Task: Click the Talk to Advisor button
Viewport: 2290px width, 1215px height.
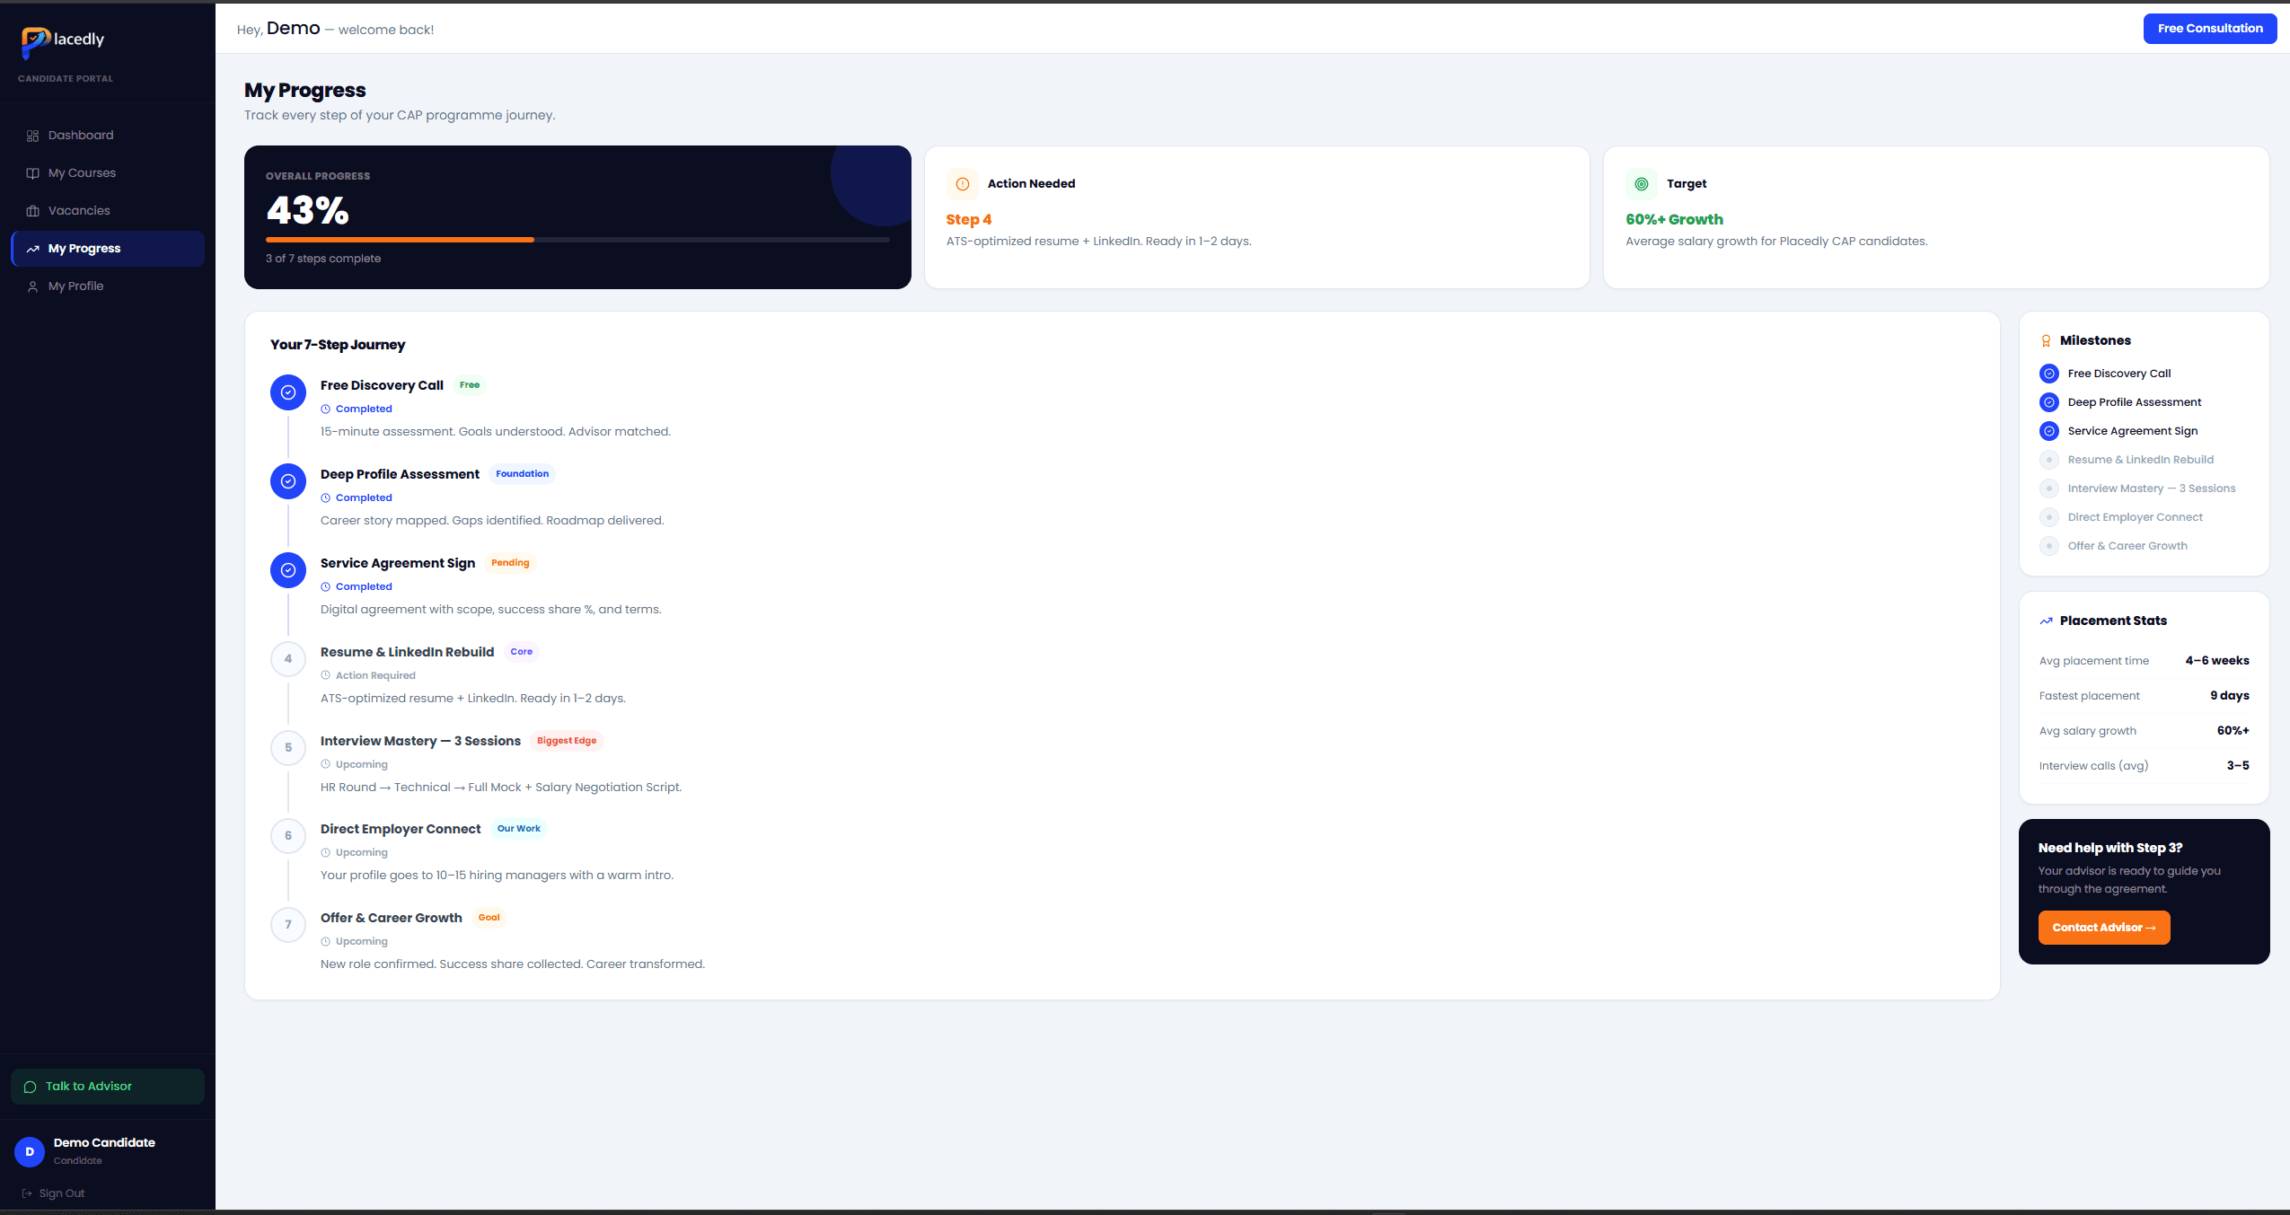Action: 108,1087
